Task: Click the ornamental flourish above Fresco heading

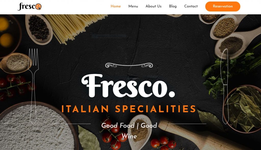Action: click(x=129, y=65)
